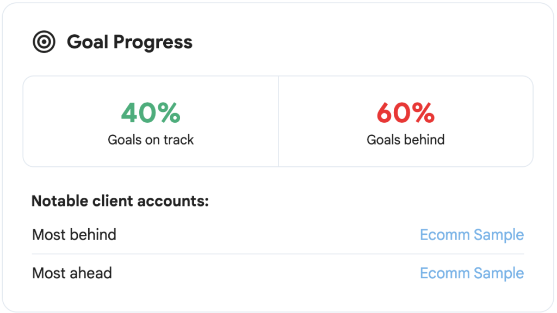
Task: Click the percent sign in 40%
Action: click(169, 113)
